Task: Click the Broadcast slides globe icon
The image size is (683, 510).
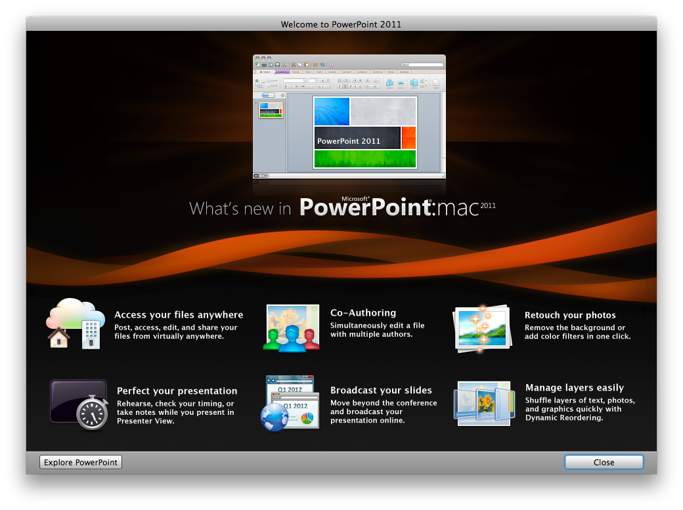Action: 290,403
